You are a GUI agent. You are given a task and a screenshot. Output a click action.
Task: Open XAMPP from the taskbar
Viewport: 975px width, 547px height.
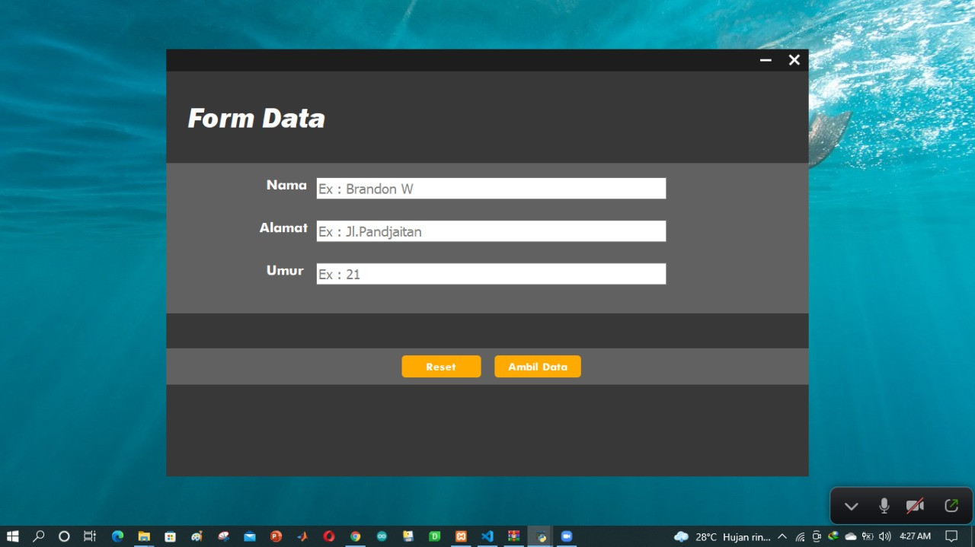click(x=461, y=536)
